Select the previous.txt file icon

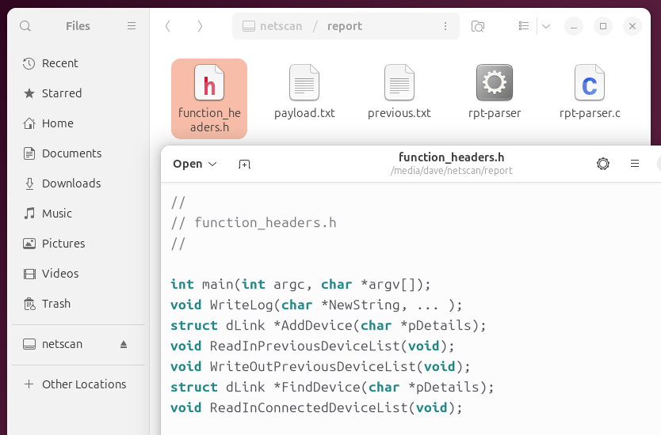[x=399, y=82]
